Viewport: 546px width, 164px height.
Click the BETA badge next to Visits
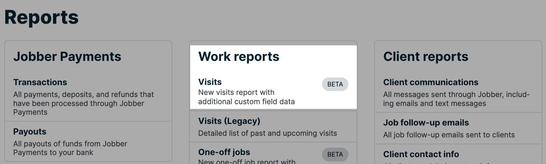tap(335, 84)
